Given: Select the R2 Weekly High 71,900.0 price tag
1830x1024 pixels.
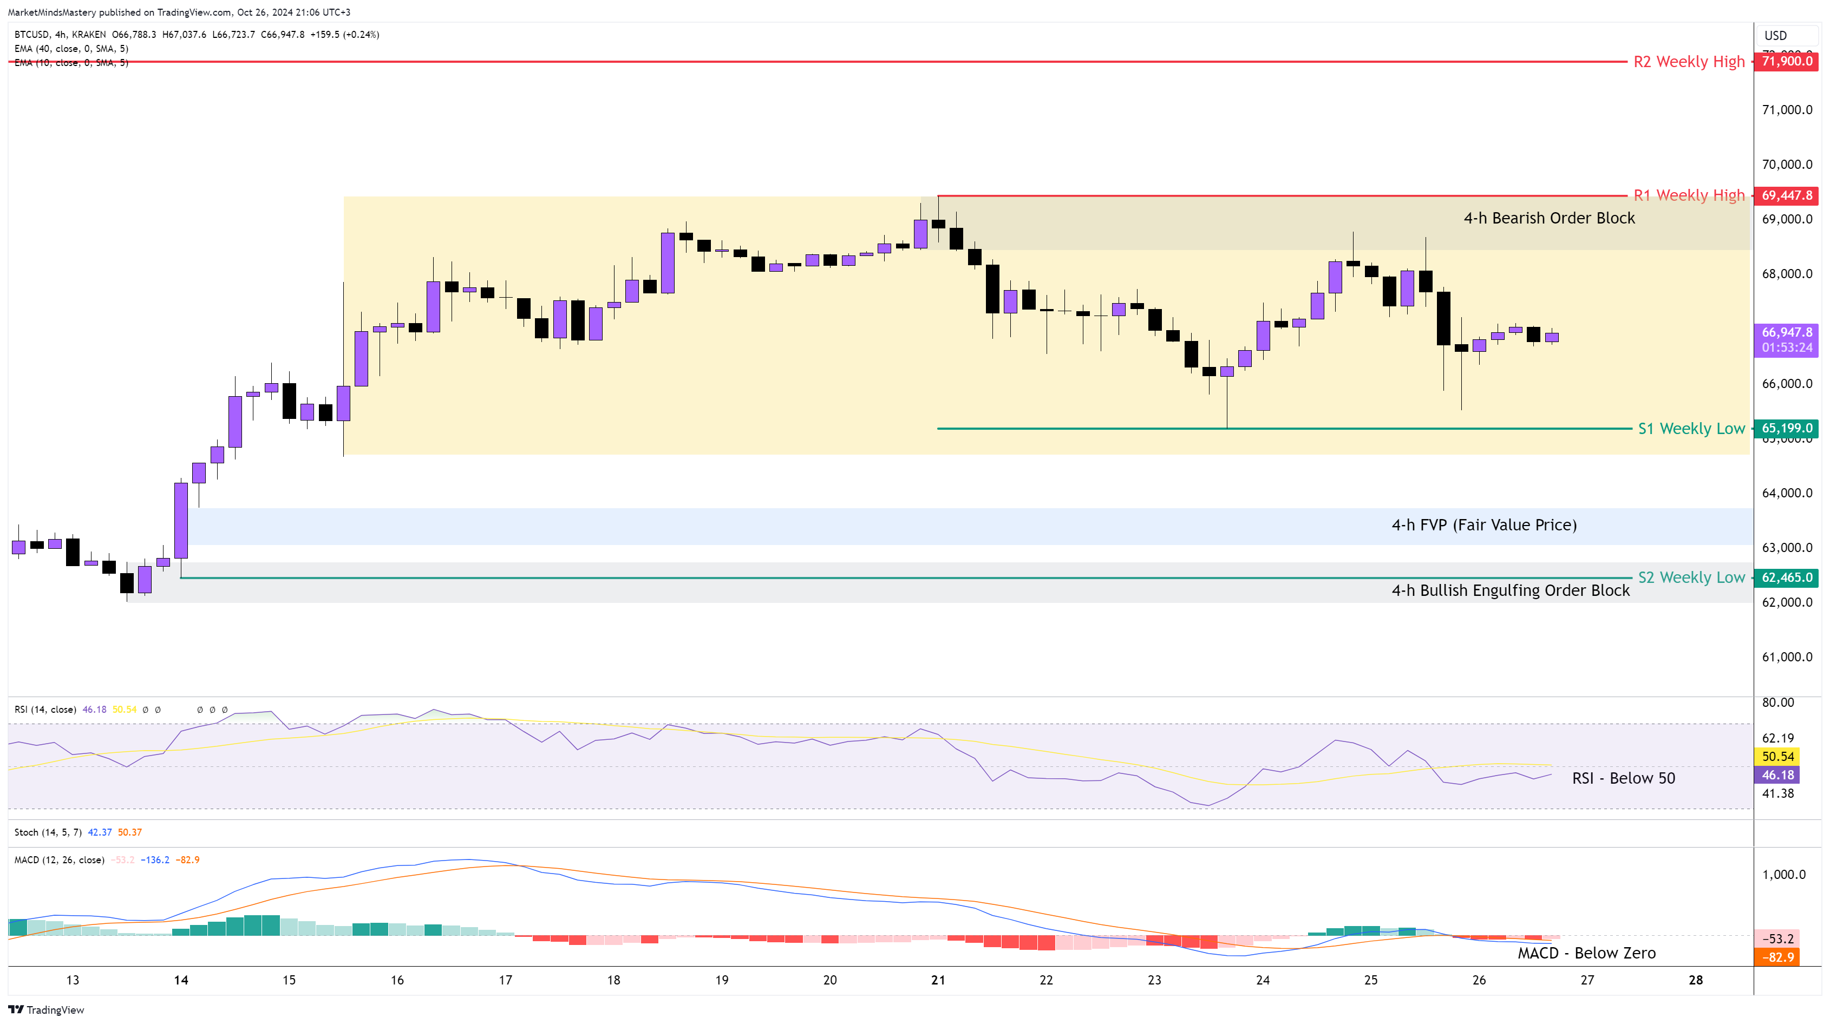Looking at the screenshot, I should click(x=1787, y=61).
